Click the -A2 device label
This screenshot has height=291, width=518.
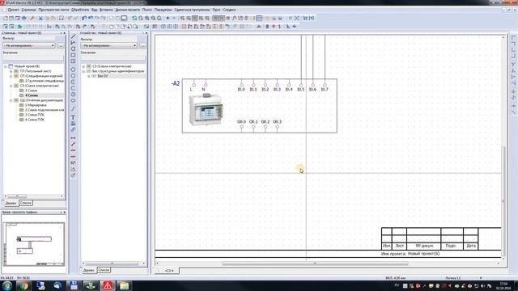coord(176,83)
